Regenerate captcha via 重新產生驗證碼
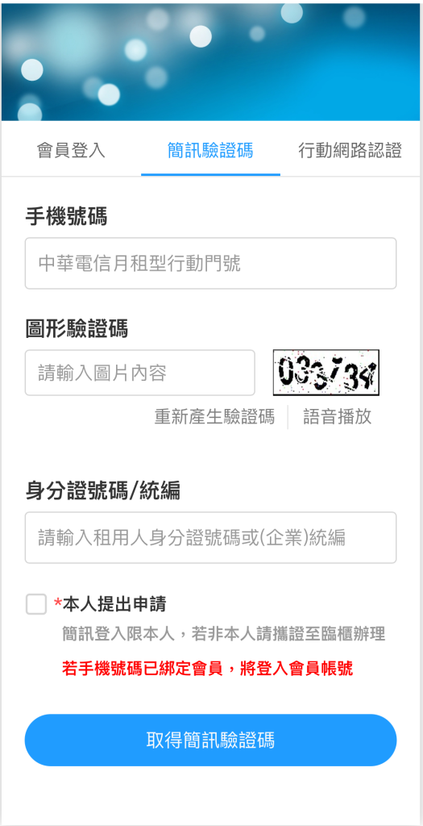The image size is (423, 826). (x=214, y=417)
